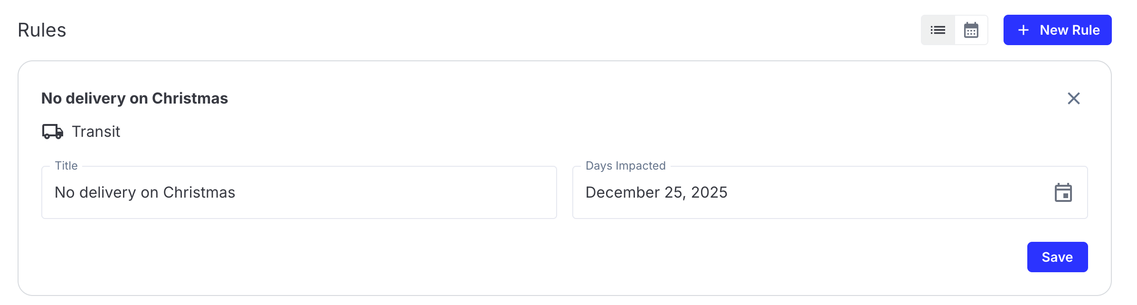The image size is (1137, 305).
Task: Click the Transit rule type label
Action: tap(96, 132)
